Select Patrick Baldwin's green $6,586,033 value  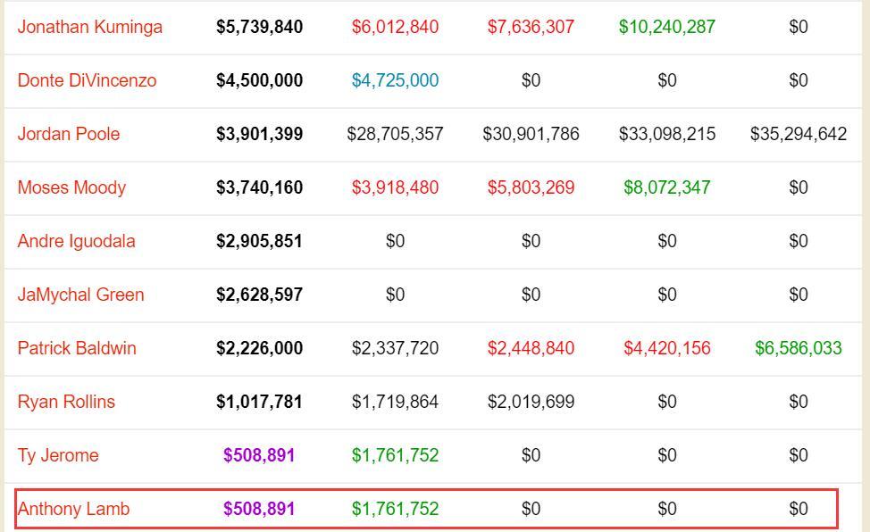point(799,348)
